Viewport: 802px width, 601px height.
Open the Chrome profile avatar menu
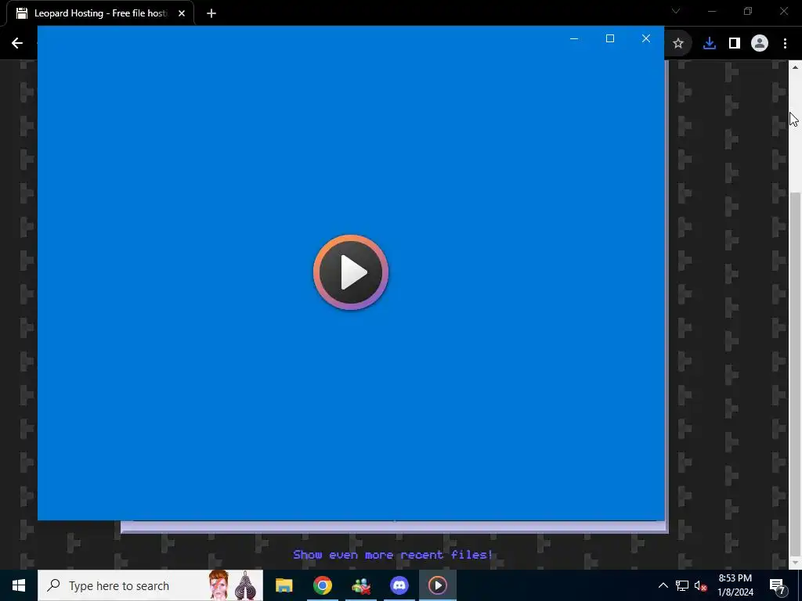[x=760, y=44]
